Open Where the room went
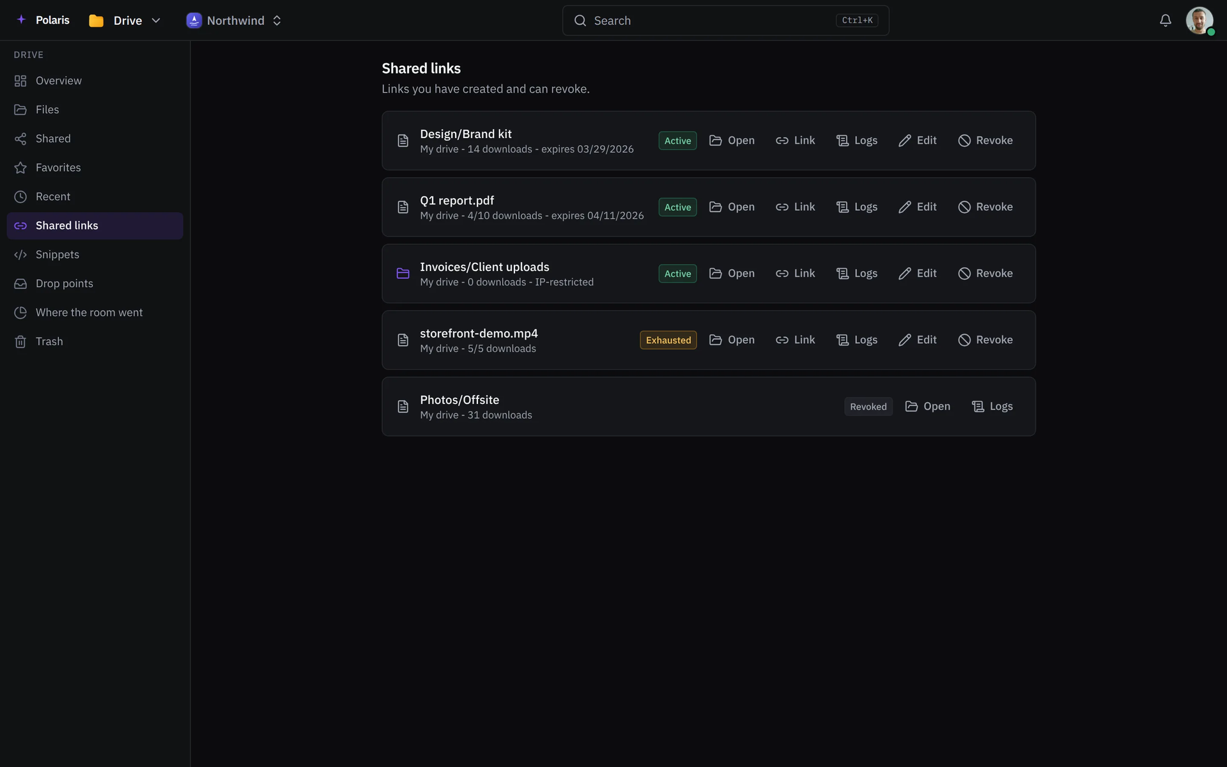Viewport: 1227px width, 767px height. coord(95,313)
